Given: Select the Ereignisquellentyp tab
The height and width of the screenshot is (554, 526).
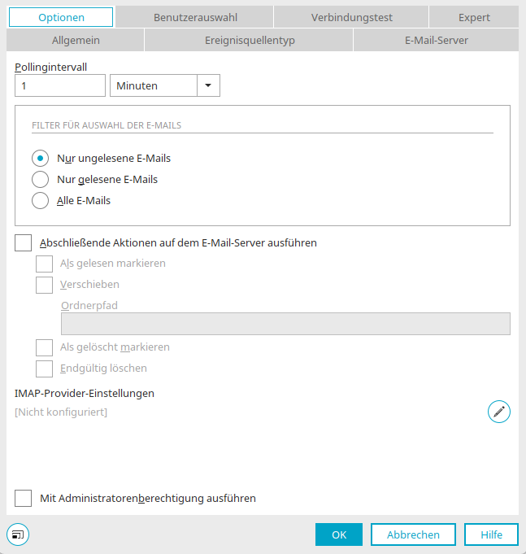Looking at the screenshot, I should (x=250, y=41).
